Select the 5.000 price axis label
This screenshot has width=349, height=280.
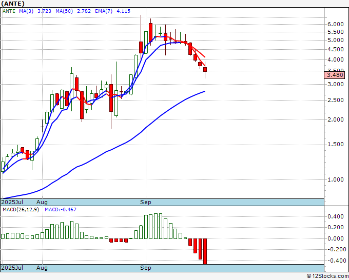tap(336, 40)
